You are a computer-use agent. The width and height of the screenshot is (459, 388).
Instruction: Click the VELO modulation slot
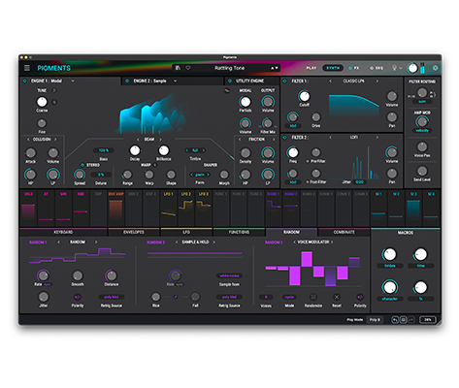[x=28, y=209]
